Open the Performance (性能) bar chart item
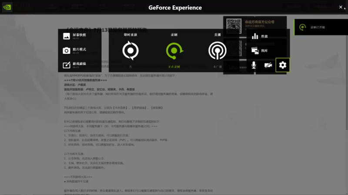This screenshot has height=195, width=348. (x=260, y=36)
